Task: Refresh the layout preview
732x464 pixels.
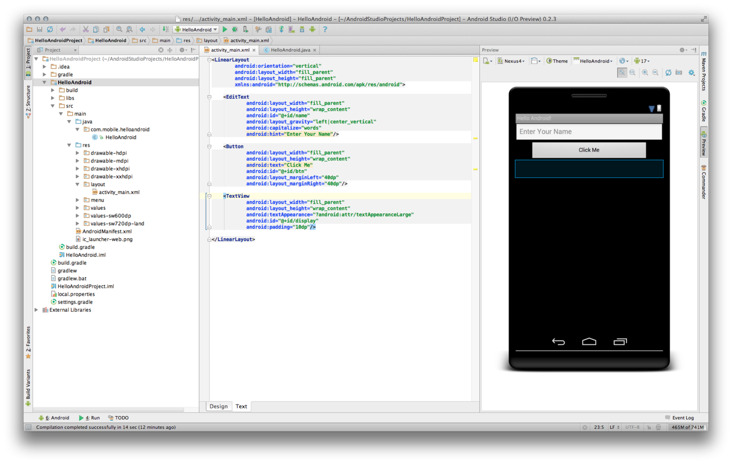Action: point(668,73)
